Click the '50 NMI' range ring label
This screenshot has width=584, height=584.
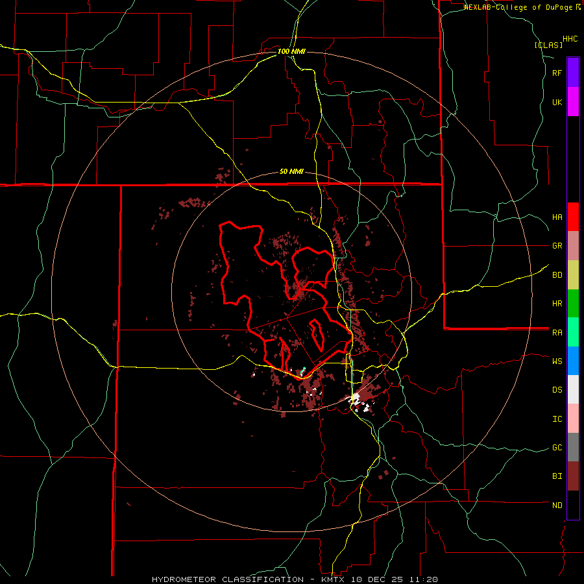pyautogui.click(x=291, y=172)
